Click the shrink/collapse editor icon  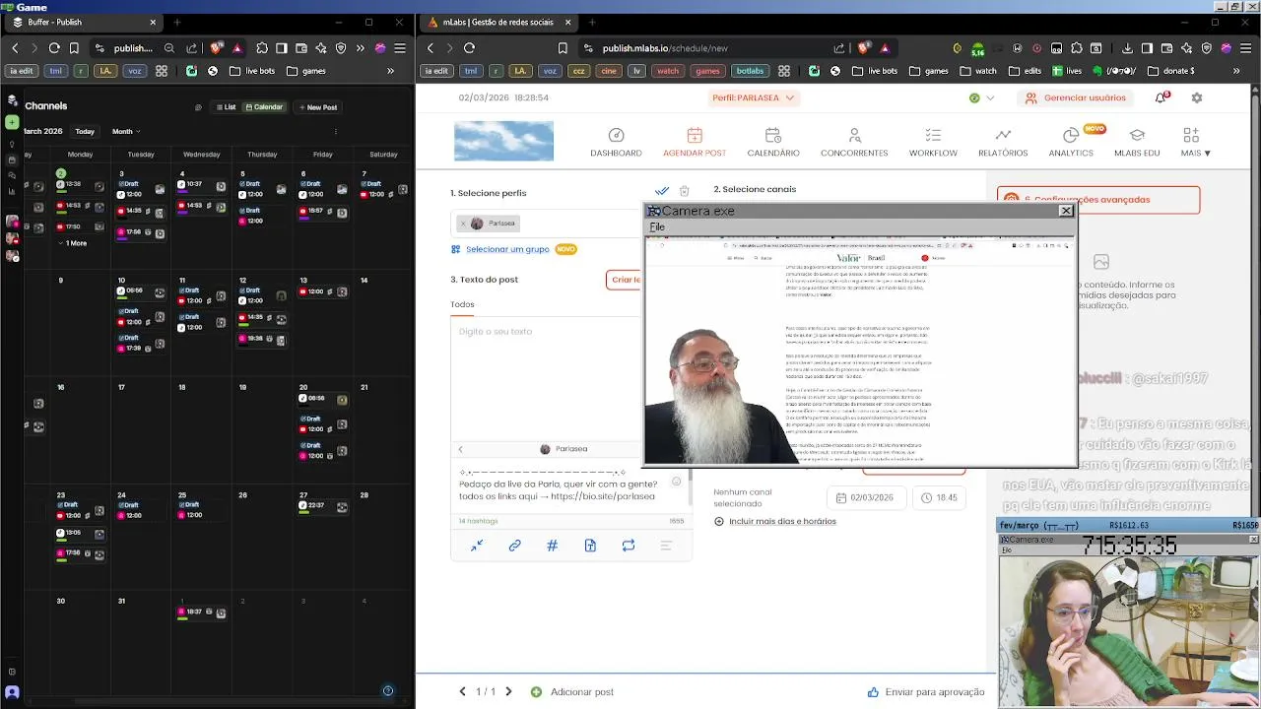pos(477,546)
